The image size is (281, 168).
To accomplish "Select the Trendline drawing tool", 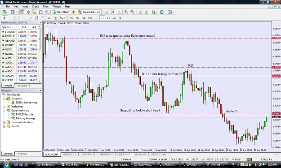I will 31,18.
